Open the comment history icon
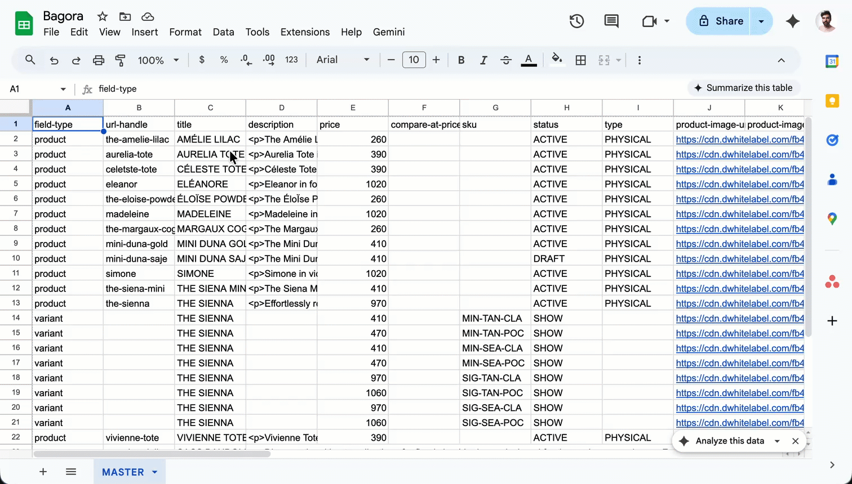The height and width of the screenshot is (484, 852). coord(611,21)
